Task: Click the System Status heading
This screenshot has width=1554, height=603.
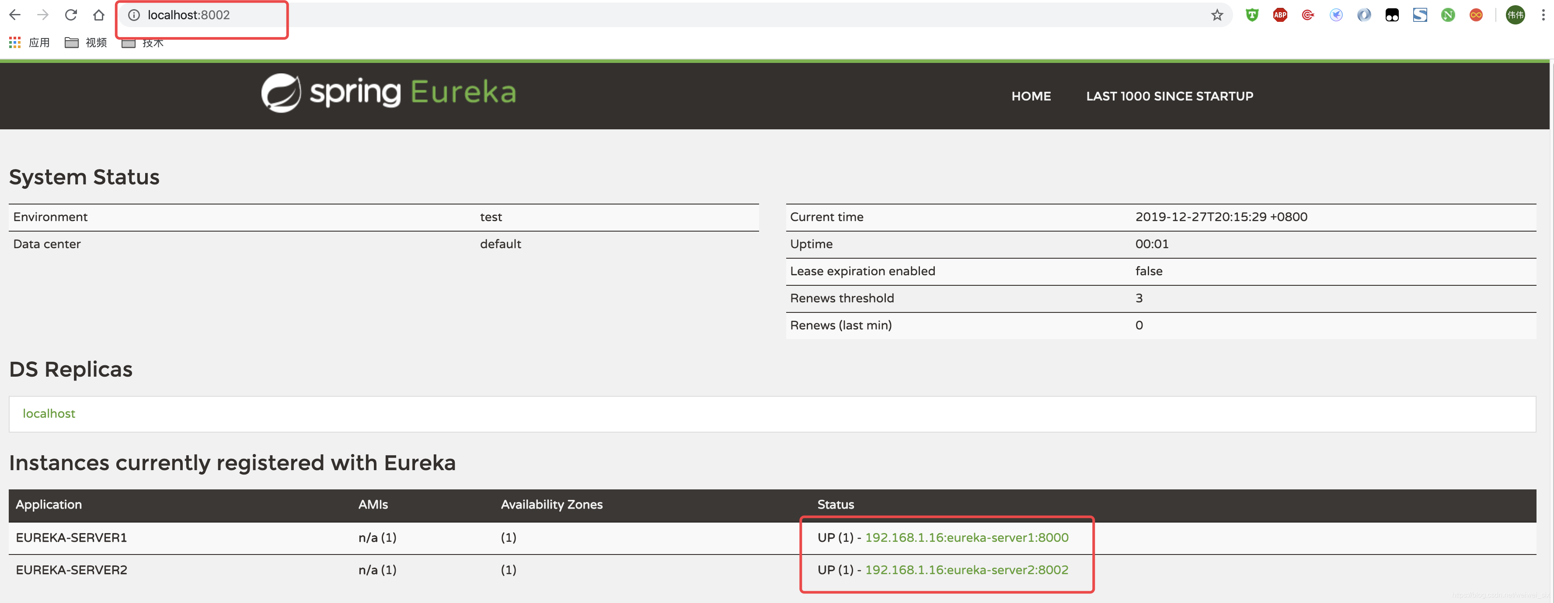Action: coord(84,177)
